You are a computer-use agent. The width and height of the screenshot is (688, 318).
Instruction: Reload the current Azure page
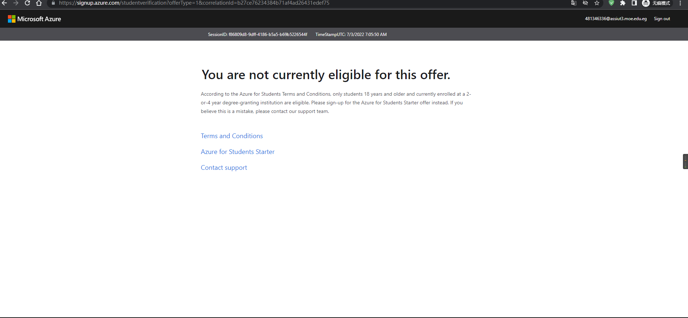pyautogui.click(x=27, y=3)
